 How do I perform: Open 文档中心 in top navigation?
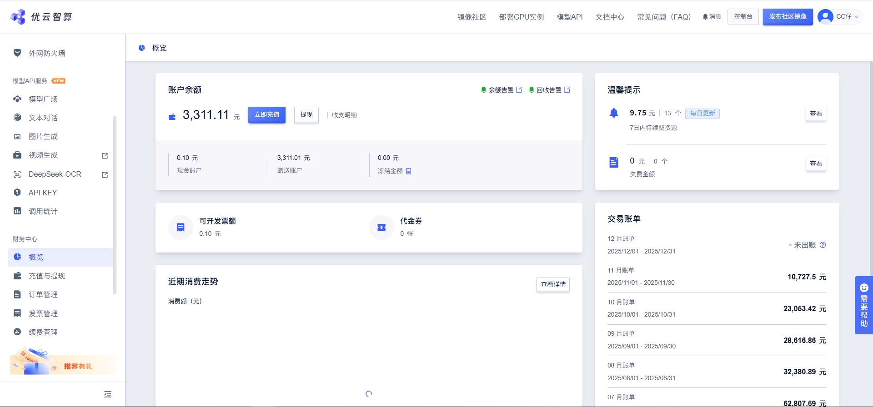610,17
